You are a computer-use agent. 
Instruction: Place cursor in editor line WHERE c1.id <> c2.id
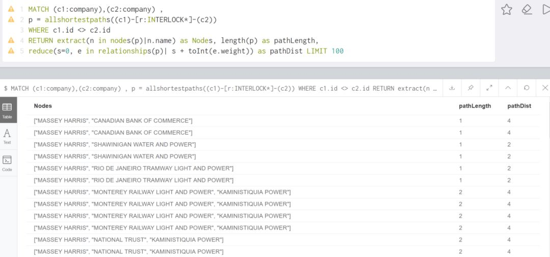click(69, 30)
